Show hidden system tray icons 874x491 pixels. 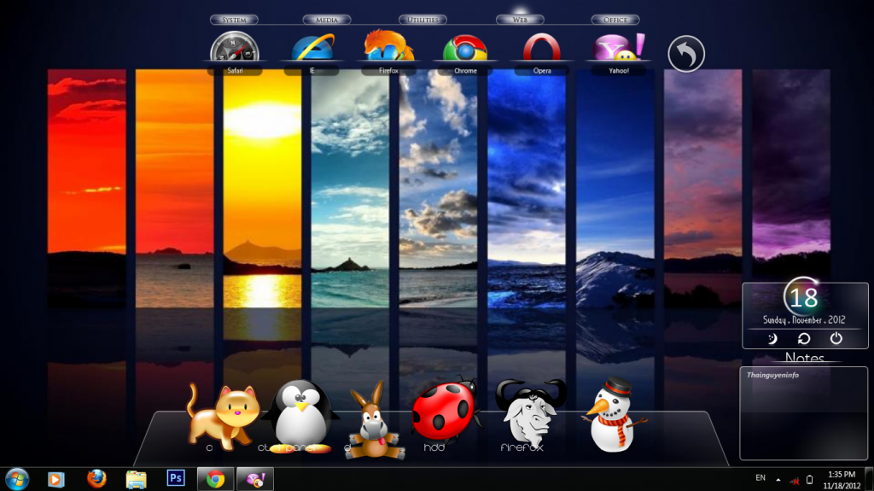[x=778, y=480]
